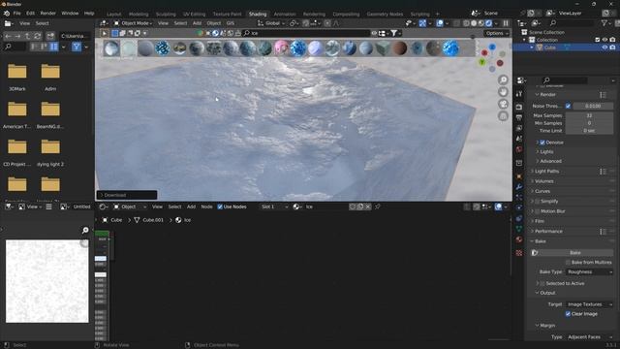Open the Render properties tab
This screenshot has width=620, height=349.
(x=519, y=107)
